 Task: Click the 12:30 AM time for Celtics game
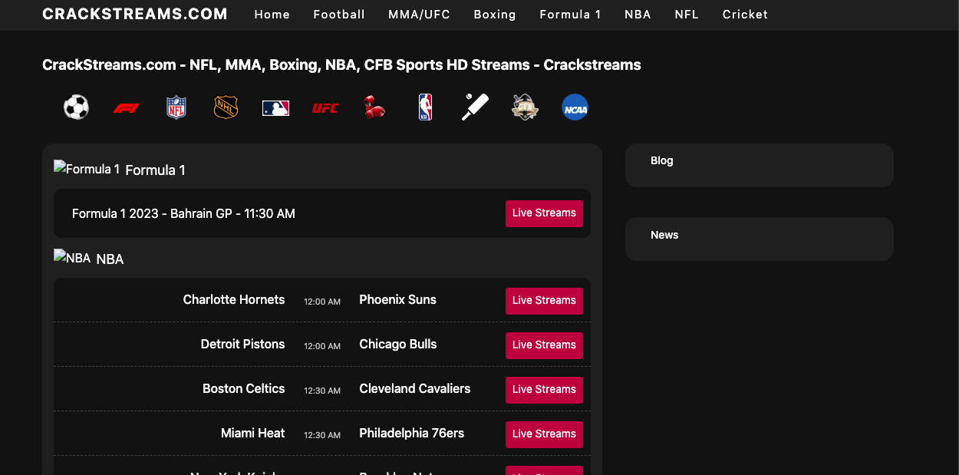coord(322,391)
